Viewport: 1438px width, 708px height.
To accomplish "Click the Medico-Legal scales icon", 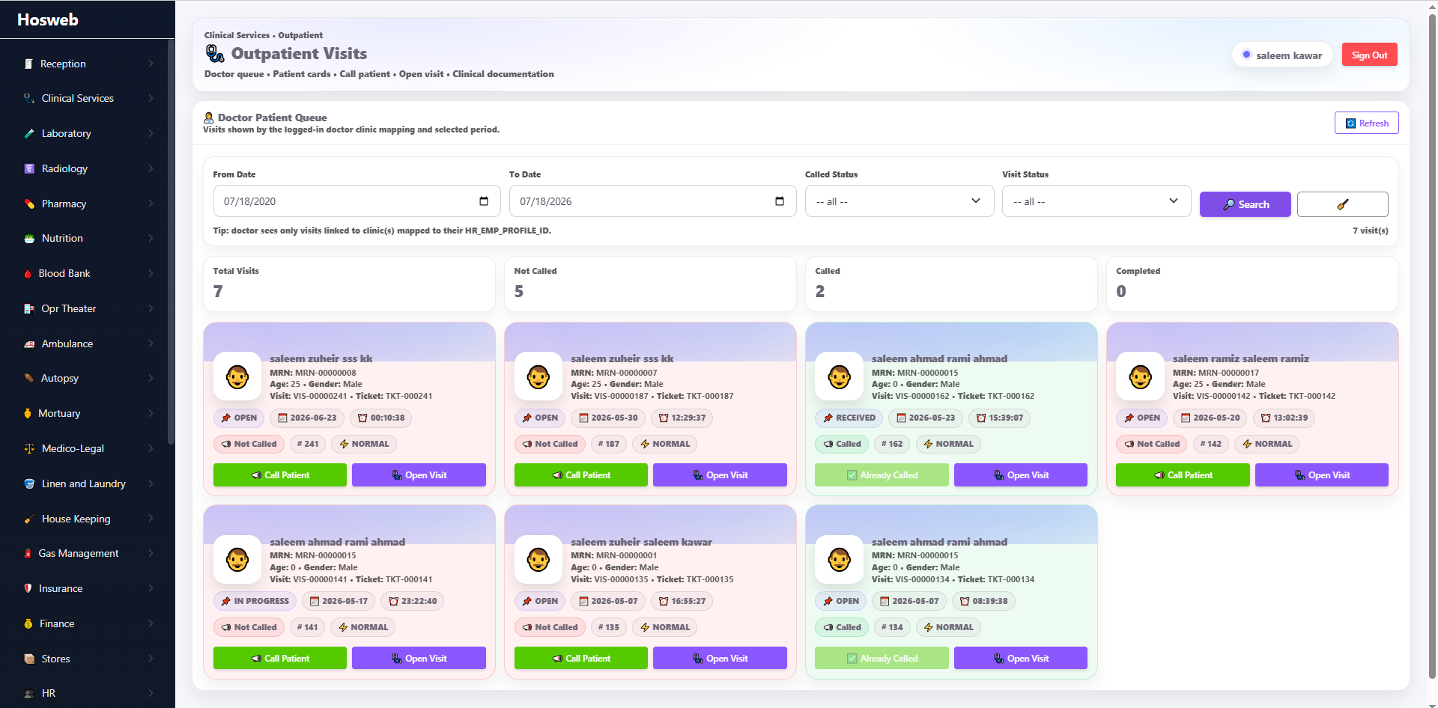I will (29, 448).
